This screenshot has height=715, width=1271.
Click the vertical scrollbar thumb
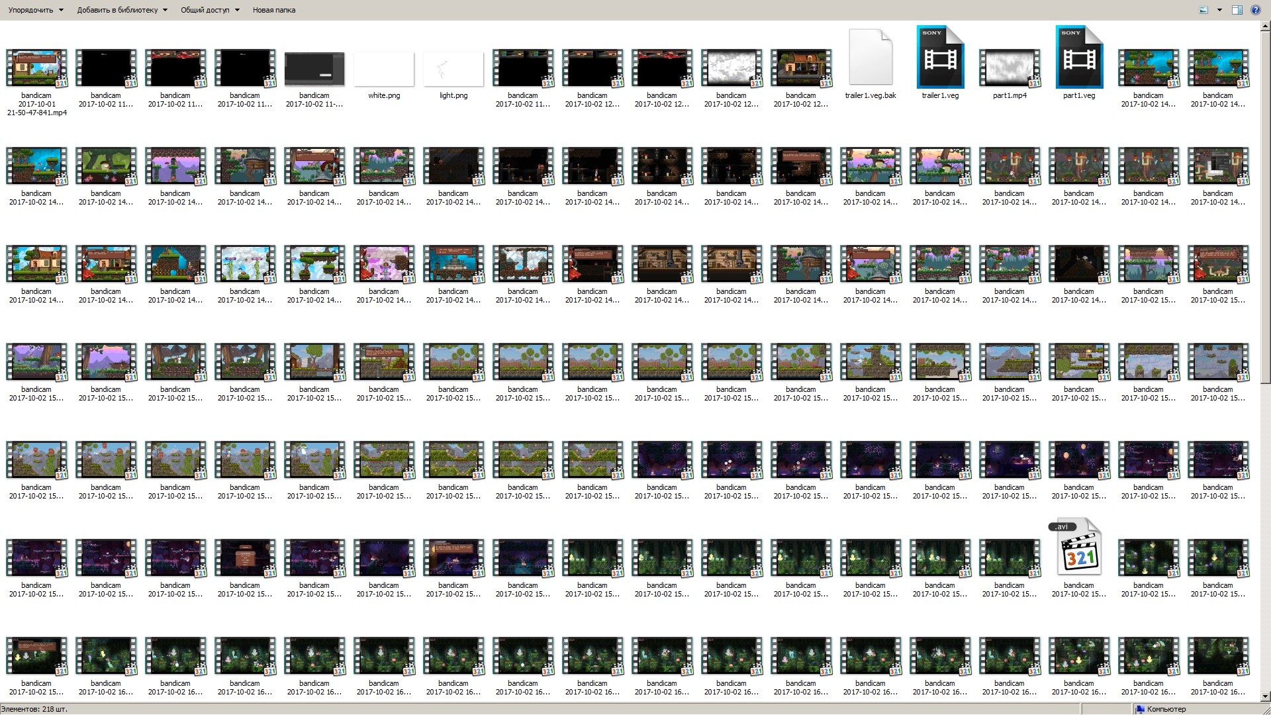click(1265, 209)
